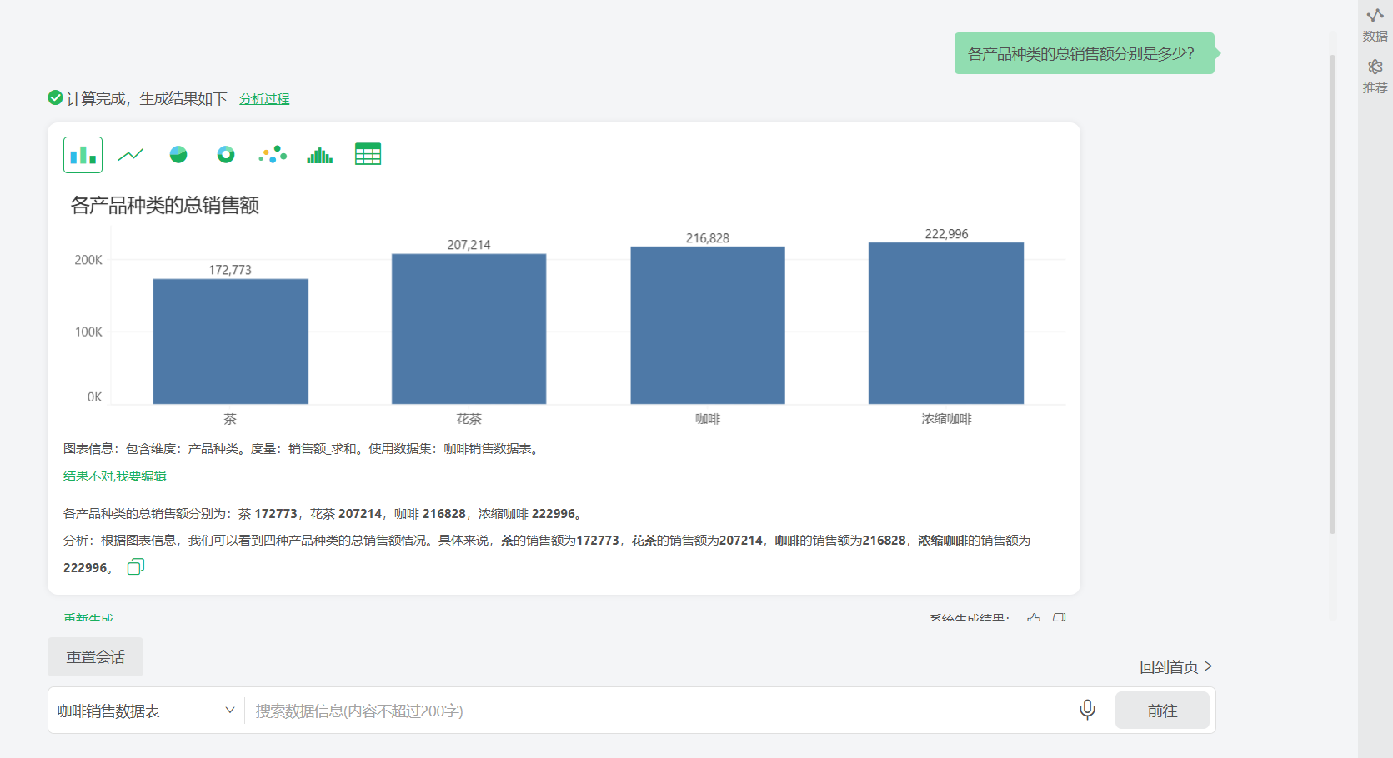This screenshot has width=1393, height=758.
Task: Click the 浓缩咖啡 bar in chart
Action: (946, 323)
